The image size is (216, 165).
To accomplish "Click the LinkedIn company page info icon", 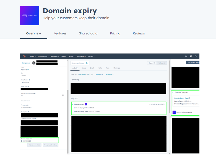I will 36,119.
